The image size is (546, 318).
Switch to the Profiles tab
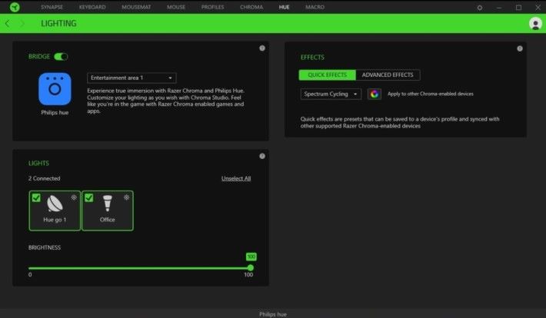pos(212,7)
